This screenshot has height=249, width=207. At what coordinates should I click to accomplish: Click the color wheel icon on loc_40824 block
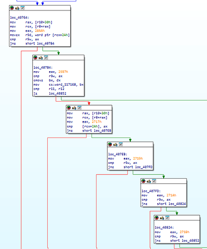pyautogui.click(x=156, y=218)
